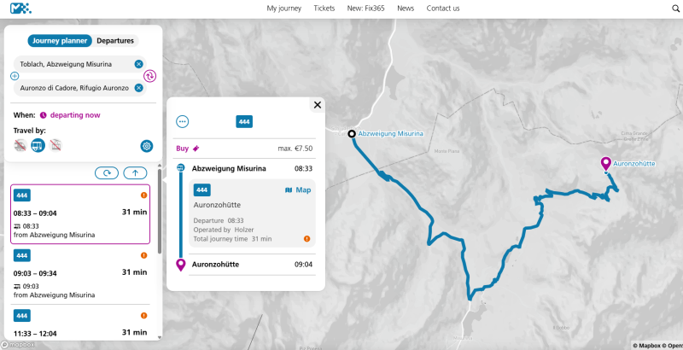Image resolution: width=683 pixels, height=350 pixels.
Task: Open journey settings gear icon
Action: (x=147, y=146)
